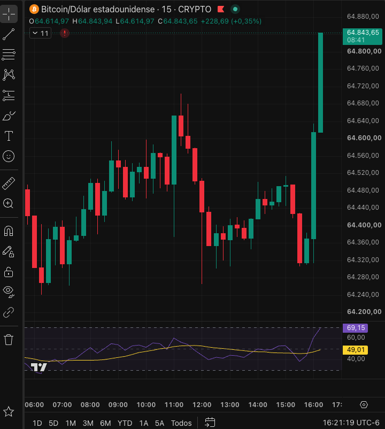Click the 64.800,00 price scale label

point(364,51)
